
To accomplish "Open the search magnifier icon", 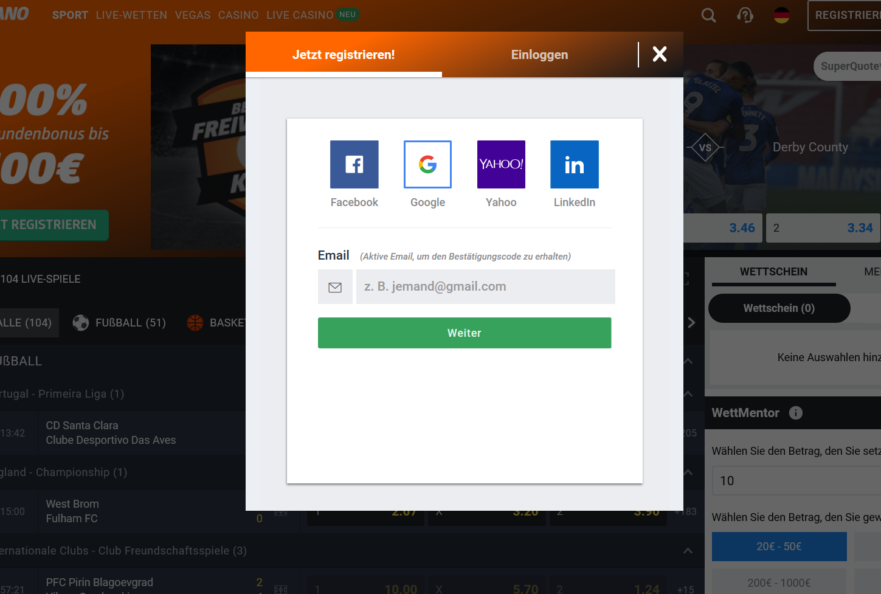I will pyautogui.click(x=708, y=15).
